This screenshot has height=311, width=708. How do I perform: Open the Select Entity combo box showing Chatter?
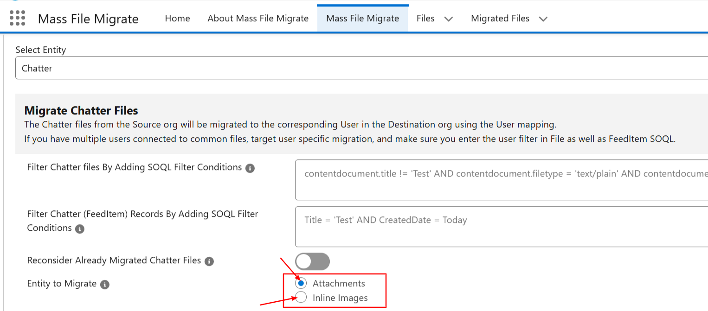pos(362,68)
